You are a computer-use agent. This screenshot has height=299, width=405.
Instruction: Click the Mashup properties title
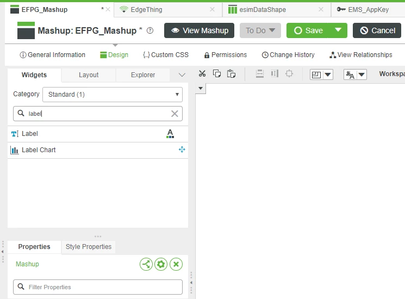(x=27, y=264)
